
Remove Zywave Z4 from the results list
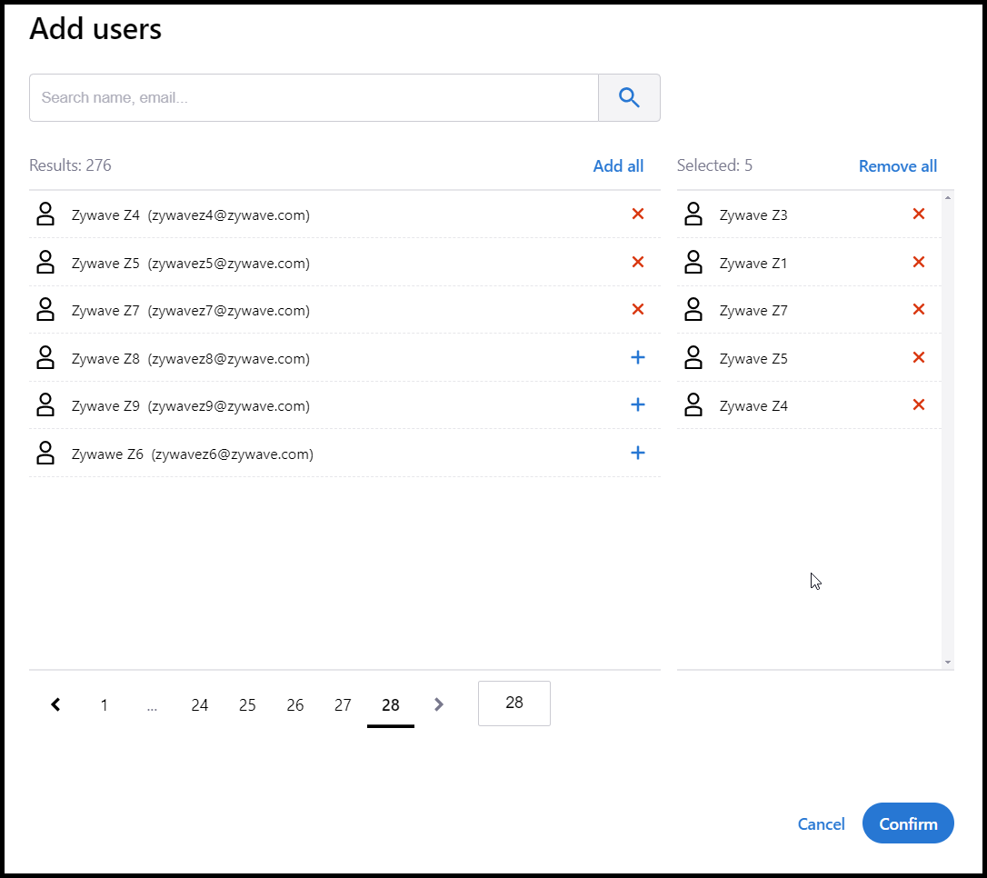(x=637, y=214)
